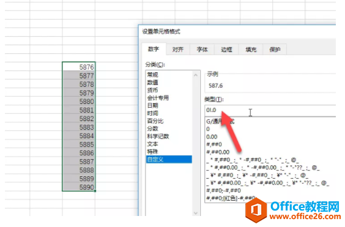
Task: Choose 日期 category
Action: (169, 106)
